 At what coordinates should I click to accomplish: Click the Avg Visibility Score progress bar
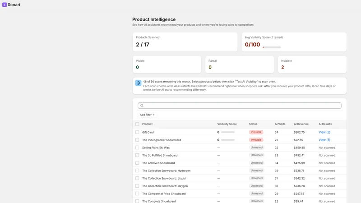272,47
